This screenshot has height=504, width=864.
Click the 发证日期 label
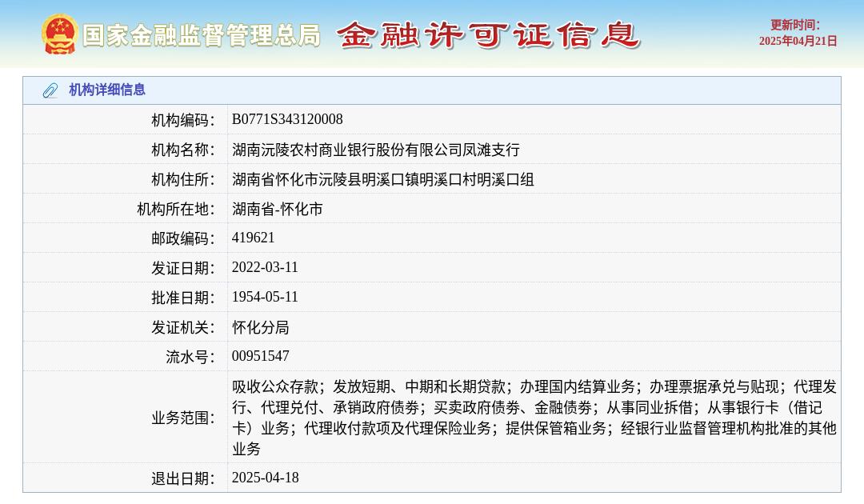(183, 268)
